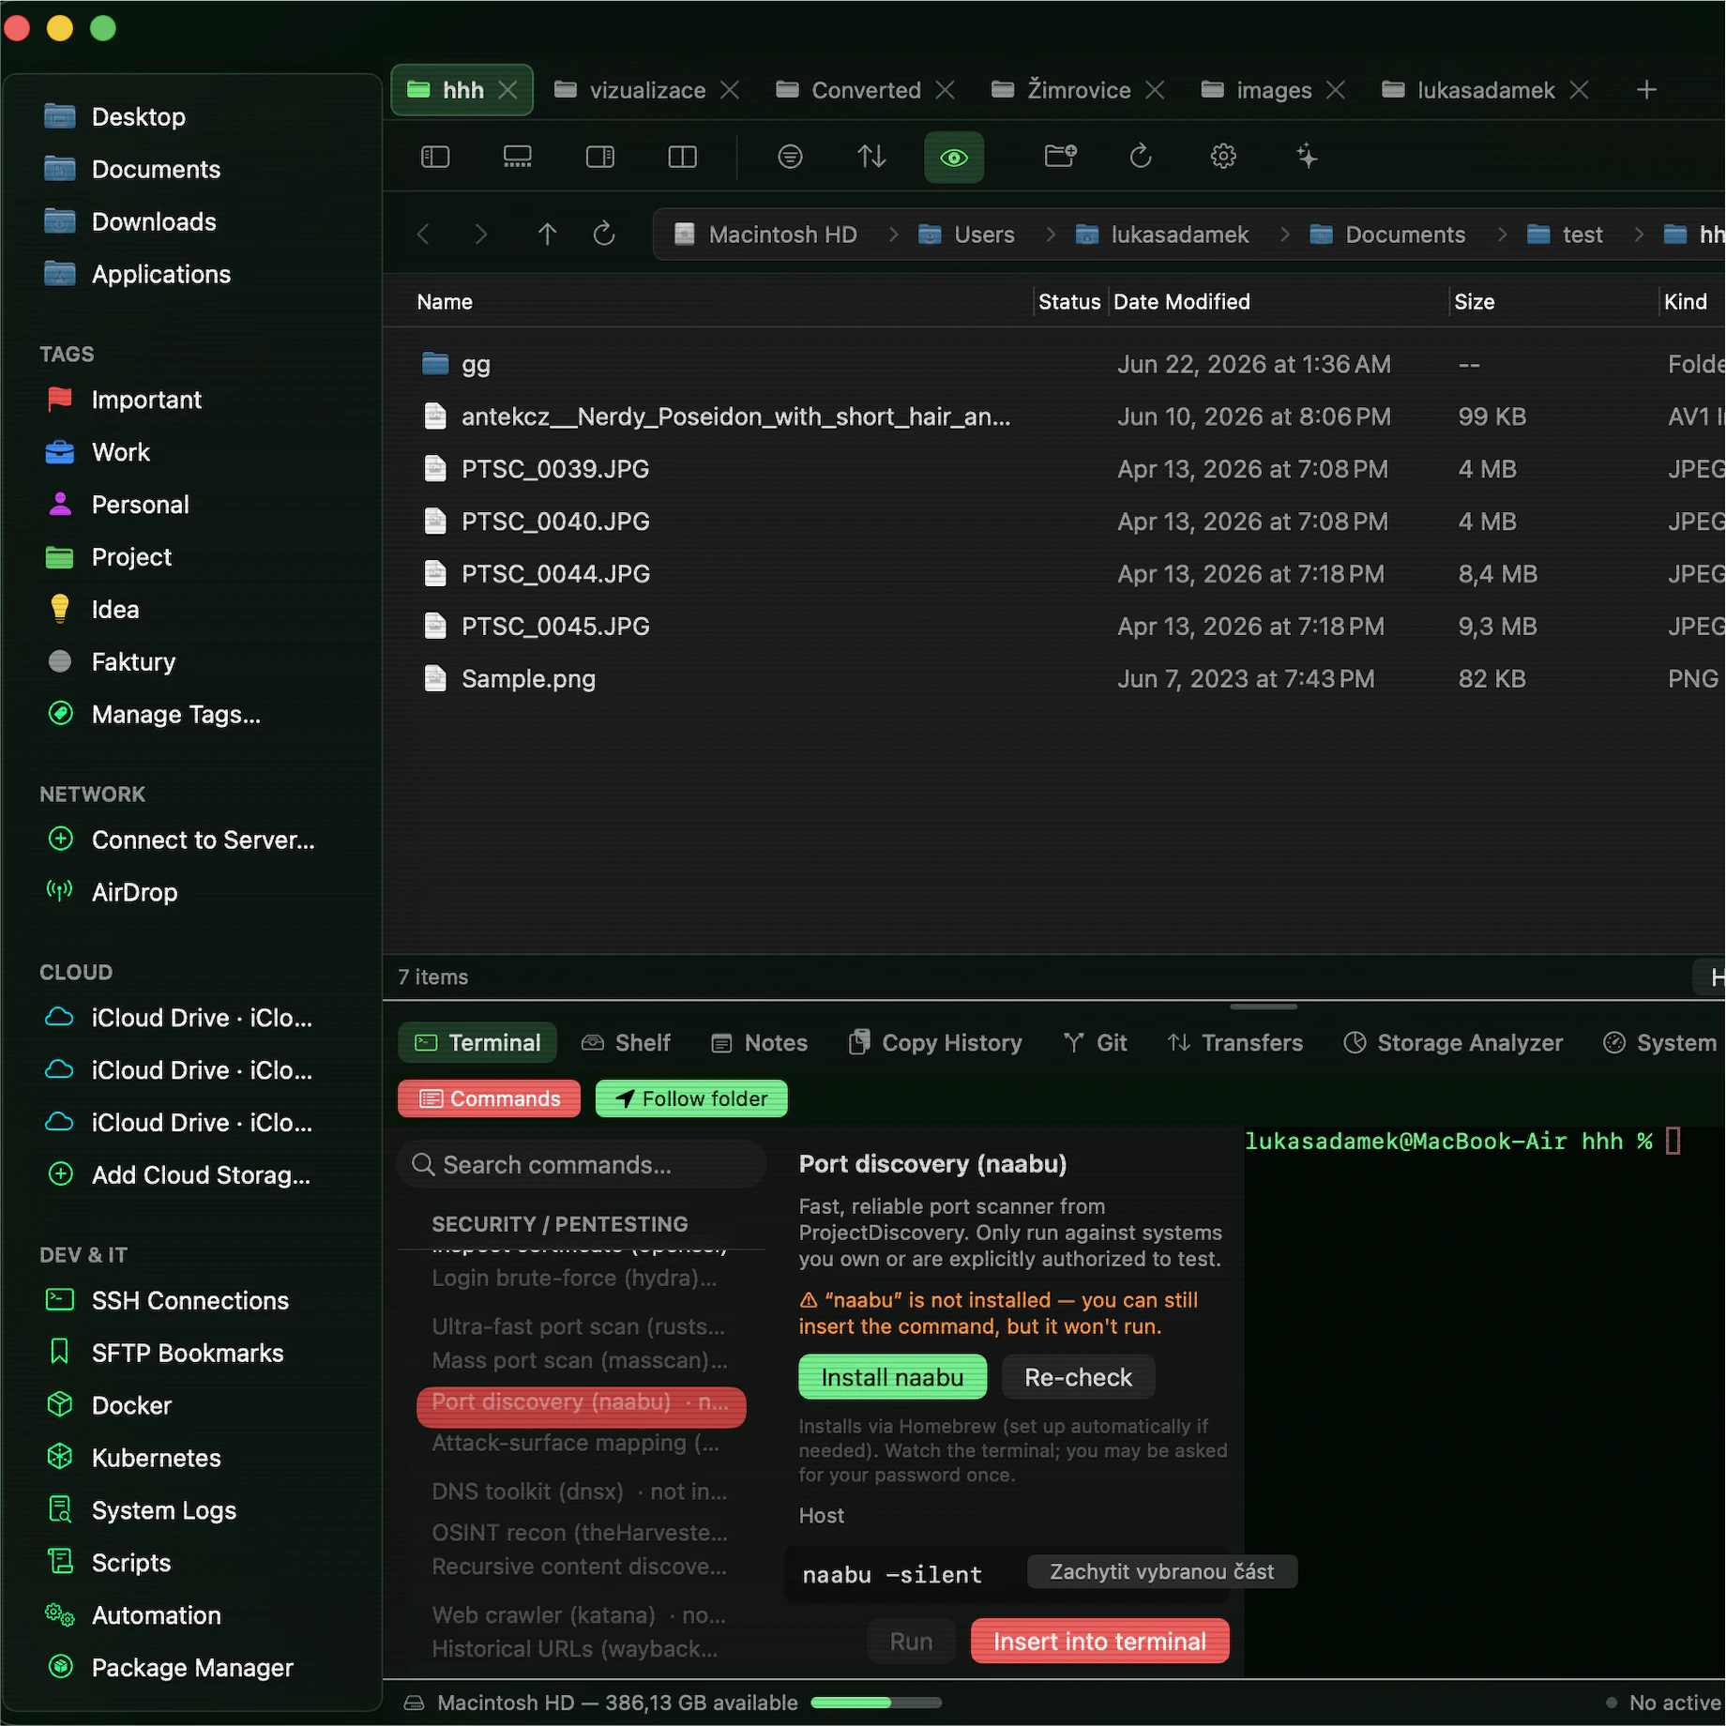
Task: Reload the folder via path bar refresh icon
Action: [604, 235]
